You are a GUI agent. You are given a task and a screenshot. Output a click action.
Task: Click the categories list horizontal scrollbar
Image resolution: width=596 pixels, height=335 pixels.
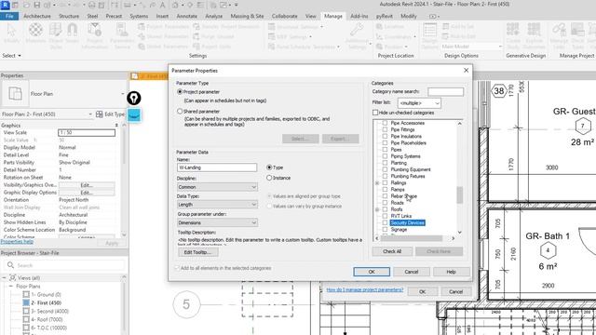pyautogui.click(x=412, y=238)
